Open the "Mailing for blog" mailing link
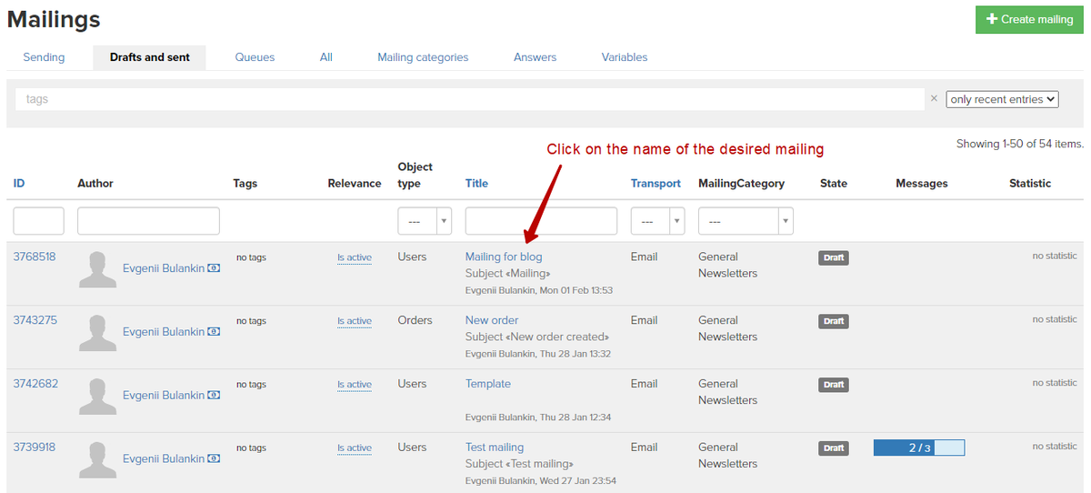The image size is (1091, 493). 504,257
